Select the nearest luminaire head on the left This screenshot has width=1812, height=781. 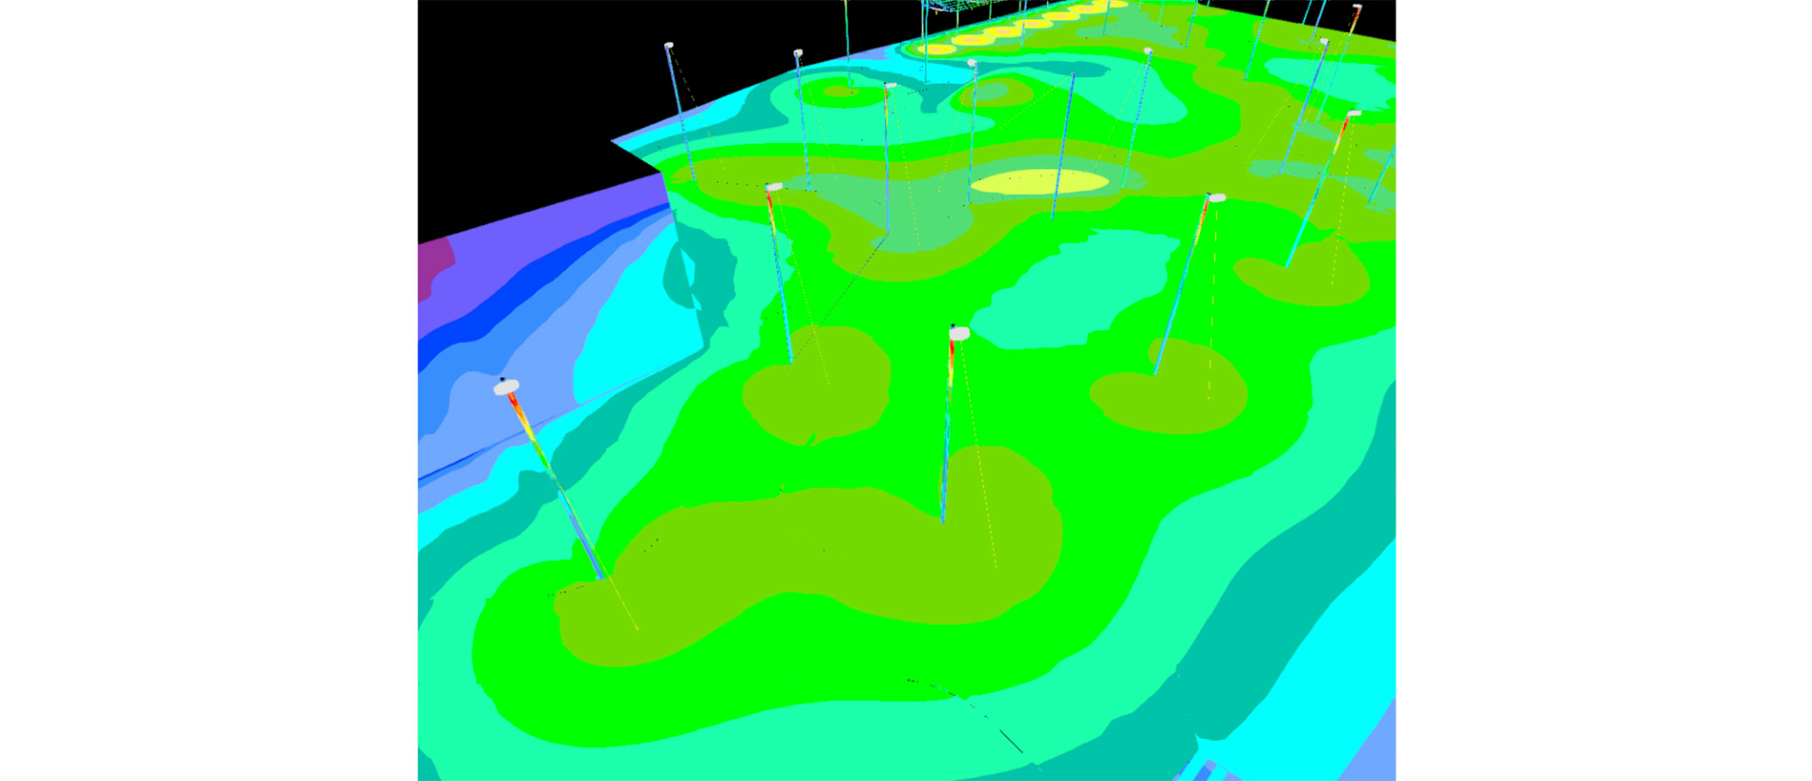coord(506,388)
